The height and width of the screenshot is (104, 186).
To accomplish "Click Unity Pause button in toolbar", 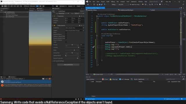I will coord(40,6).
